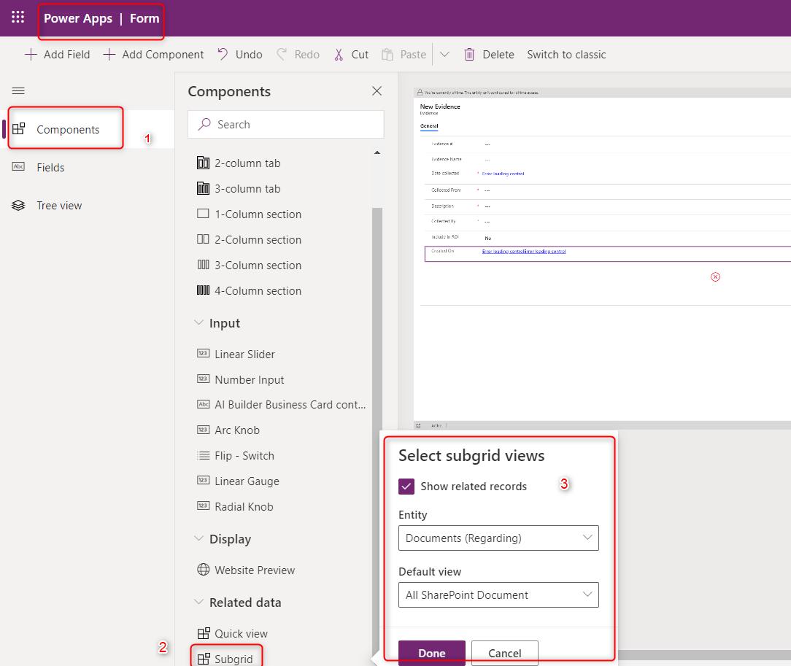Click Switch to classic

566,54
